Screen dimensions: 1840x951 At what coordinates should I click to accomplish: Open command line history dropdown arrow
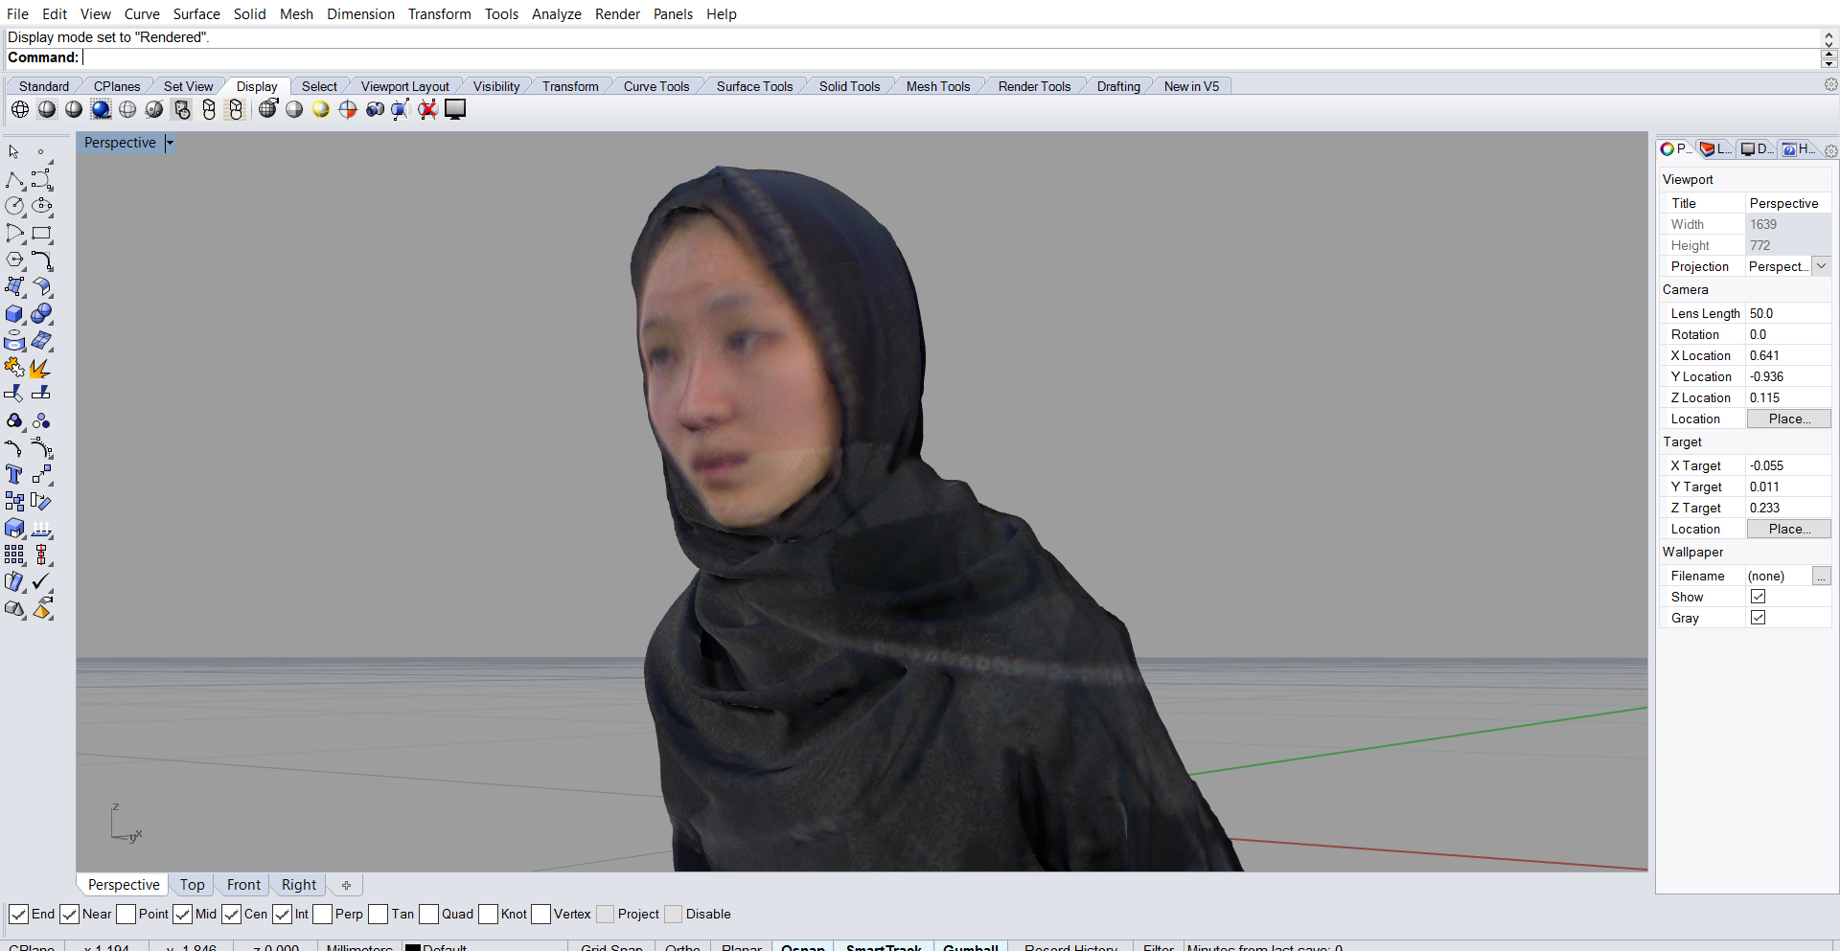[x=1828, y=63]
